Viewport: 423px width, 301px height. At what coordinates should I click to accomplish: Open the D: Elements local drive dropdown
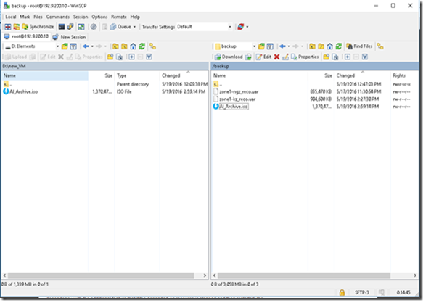[x=32, y=46]
